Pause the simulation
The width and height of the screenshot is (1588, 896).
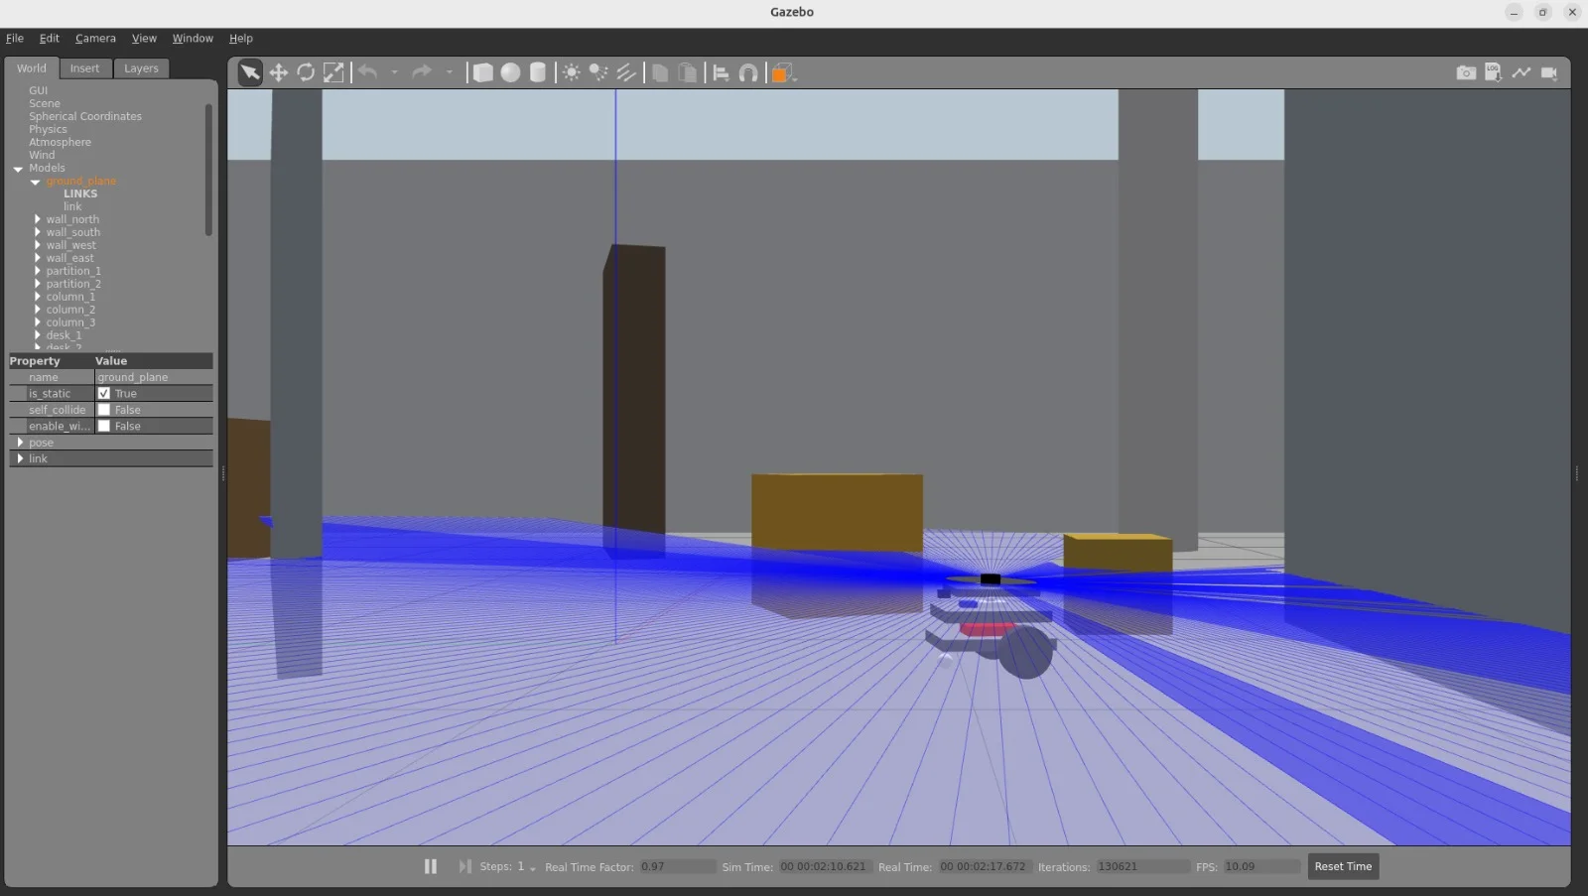click(x=431, y=866)
